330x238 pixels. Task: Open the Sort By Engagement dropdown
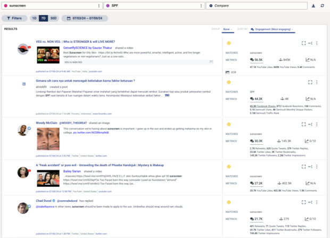[272, 29]
